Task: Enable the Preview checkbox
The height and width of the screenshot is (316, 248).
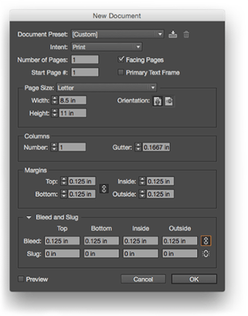Action: [x=21, y=279]
